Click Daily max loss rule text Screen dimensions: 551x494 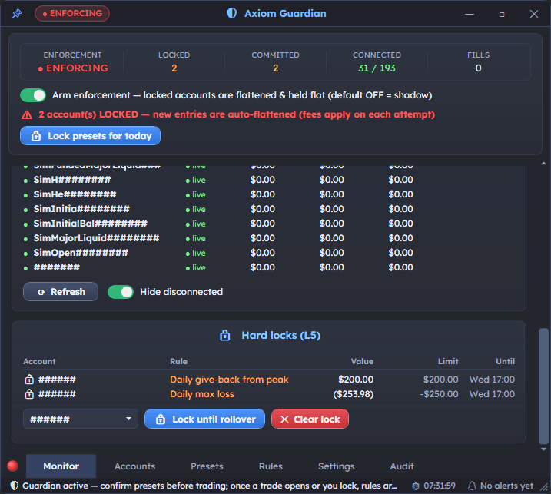point(202,394)
